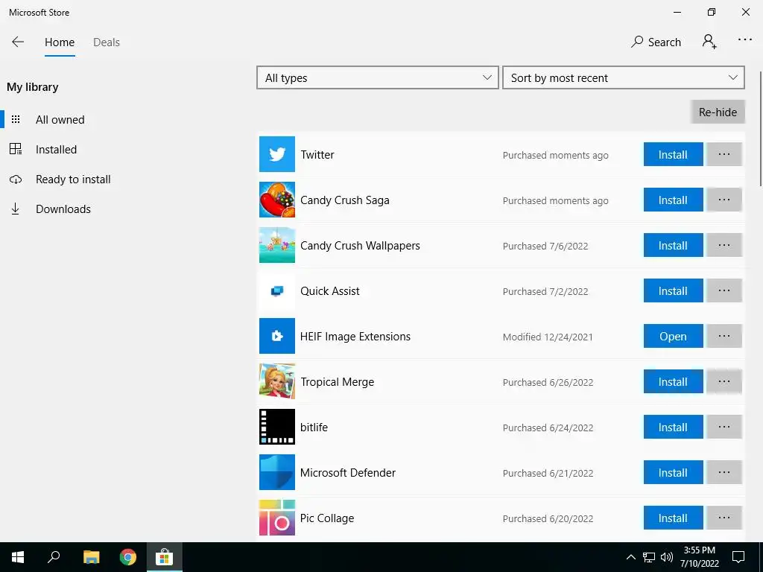Image resolution: width=763 pixels, height=572 pixels.
Task: Install Microsoft Defender
Action: (x=673, y=472)
